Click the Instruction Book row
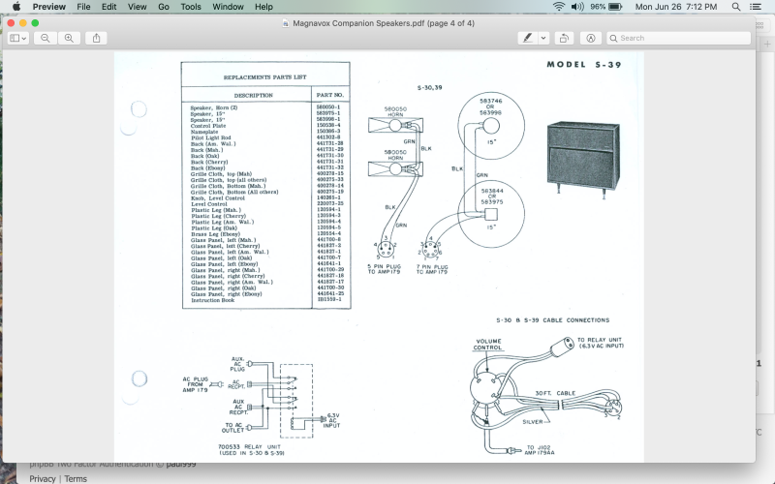This screenshot has height=484, width=775. [266, 300]
